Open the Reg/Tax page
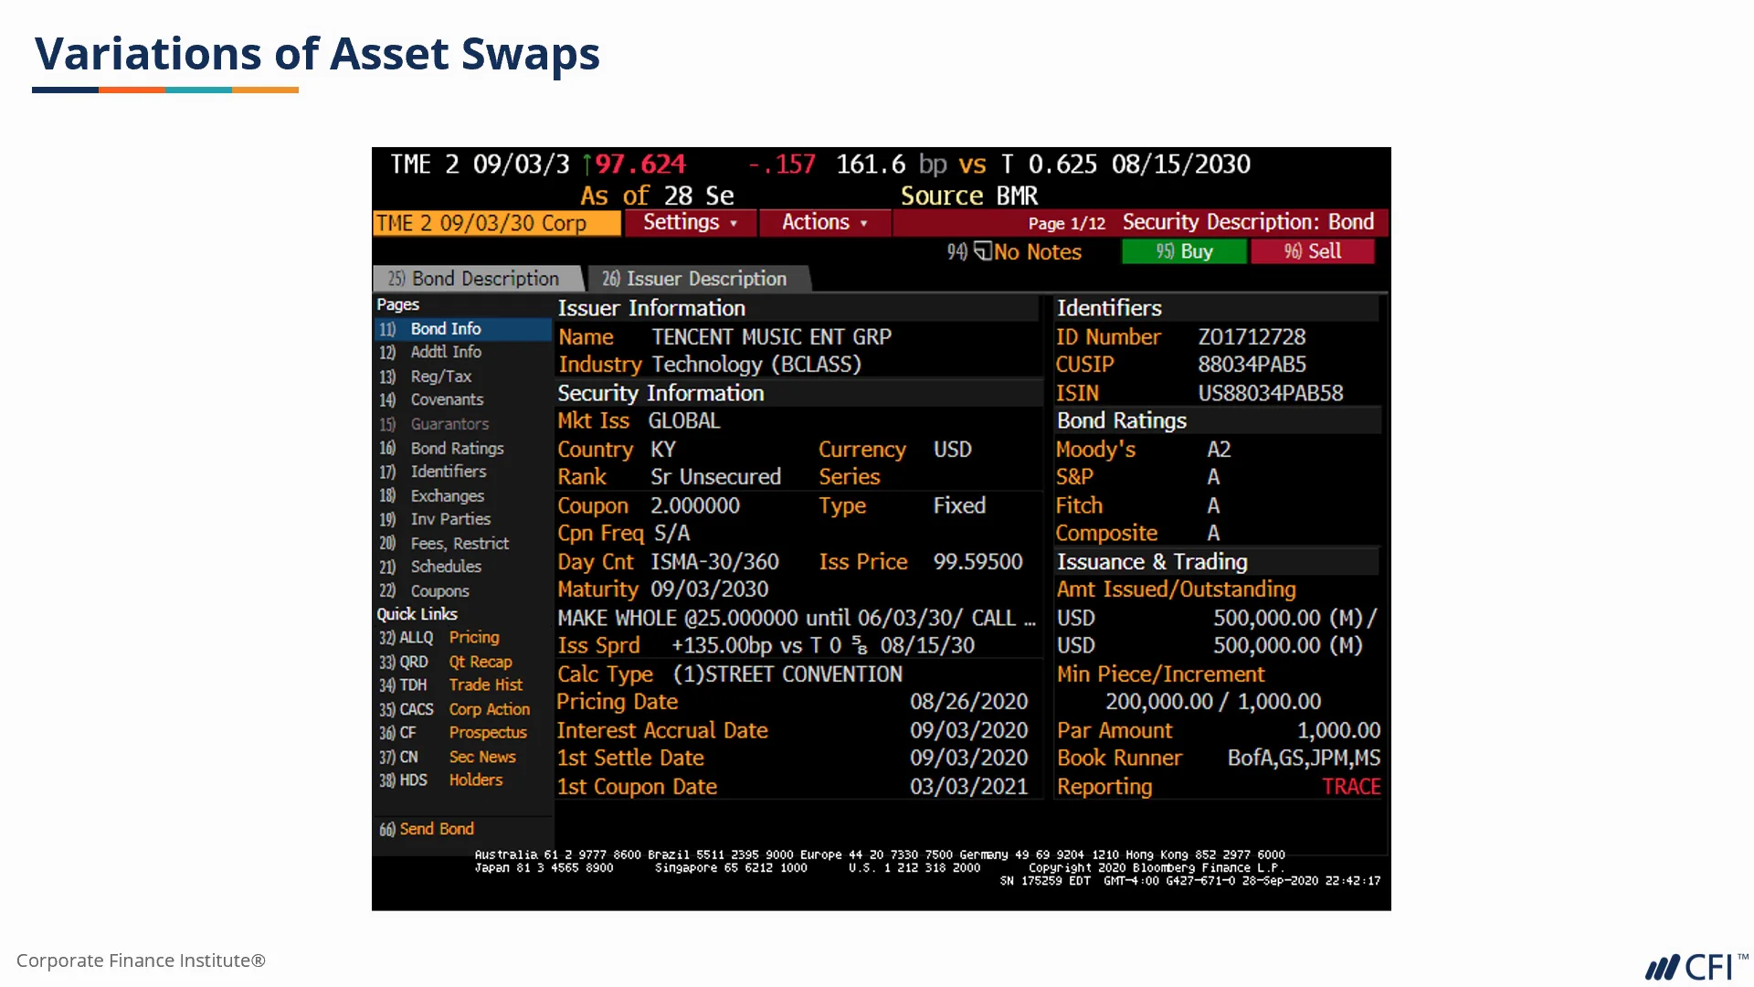 coord(441,377)
